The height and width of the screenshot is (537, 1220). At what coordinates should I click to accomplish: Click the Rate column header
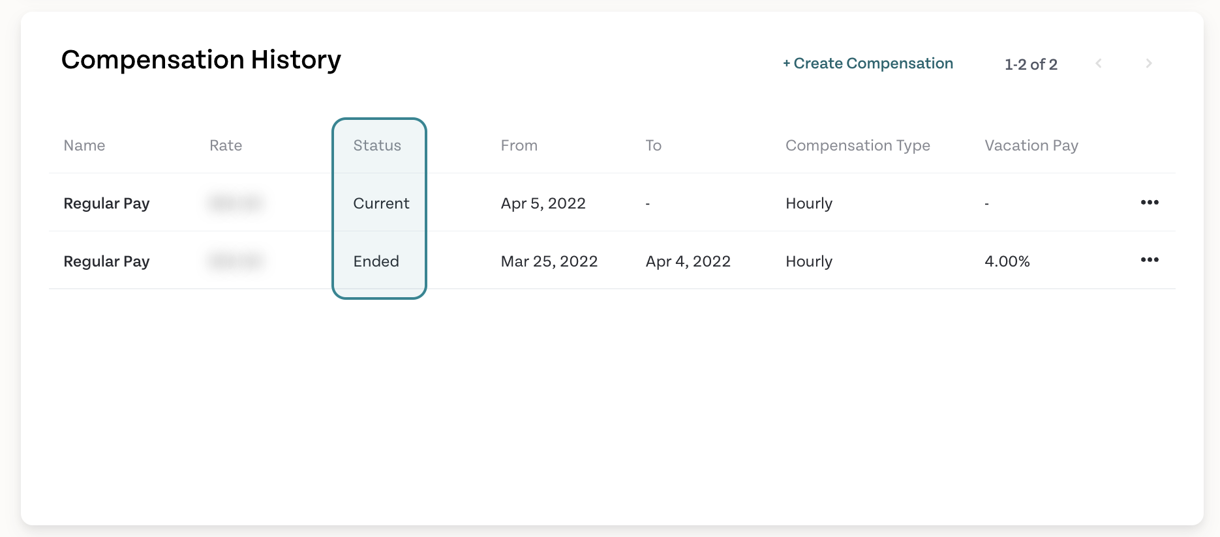pos(226,145)
